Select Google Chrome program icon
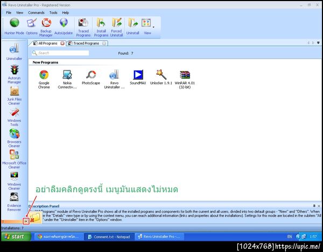 (x=44, y=80)
